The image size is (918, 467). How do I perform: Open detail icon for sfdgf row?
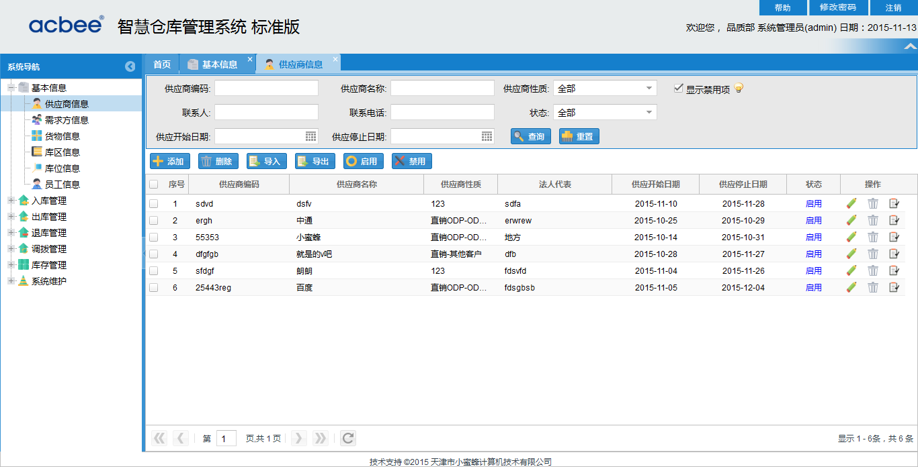(x=894, y=270)
